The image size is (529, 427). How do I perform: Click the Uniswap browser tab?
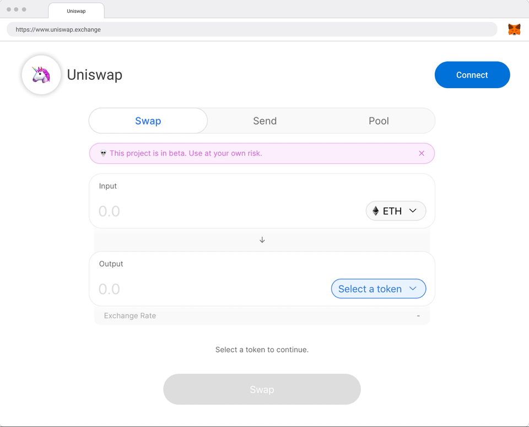(x=76, y=11)
